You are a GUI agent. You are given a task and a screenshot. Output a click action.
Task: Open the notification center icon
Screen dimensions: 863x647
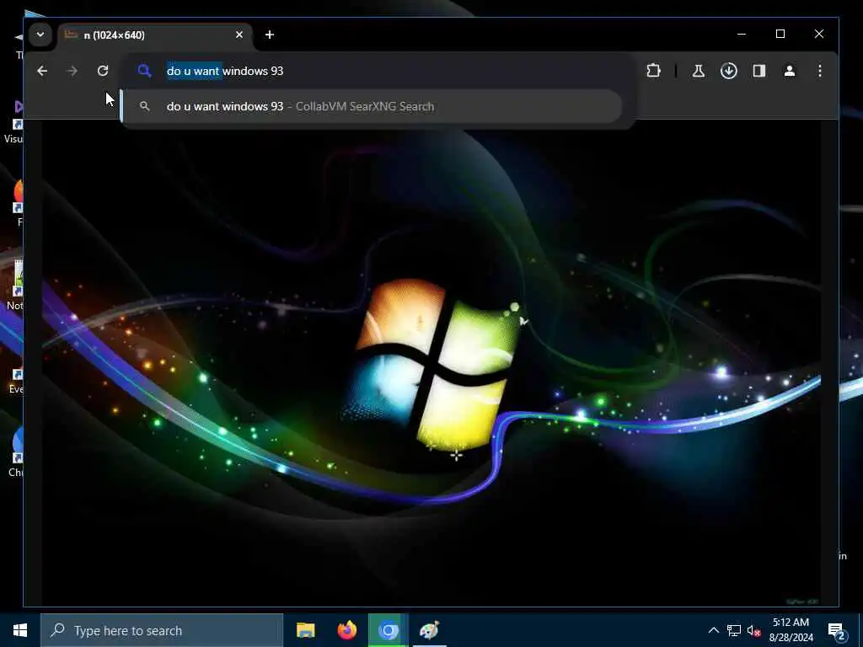(x=837, y=630)
